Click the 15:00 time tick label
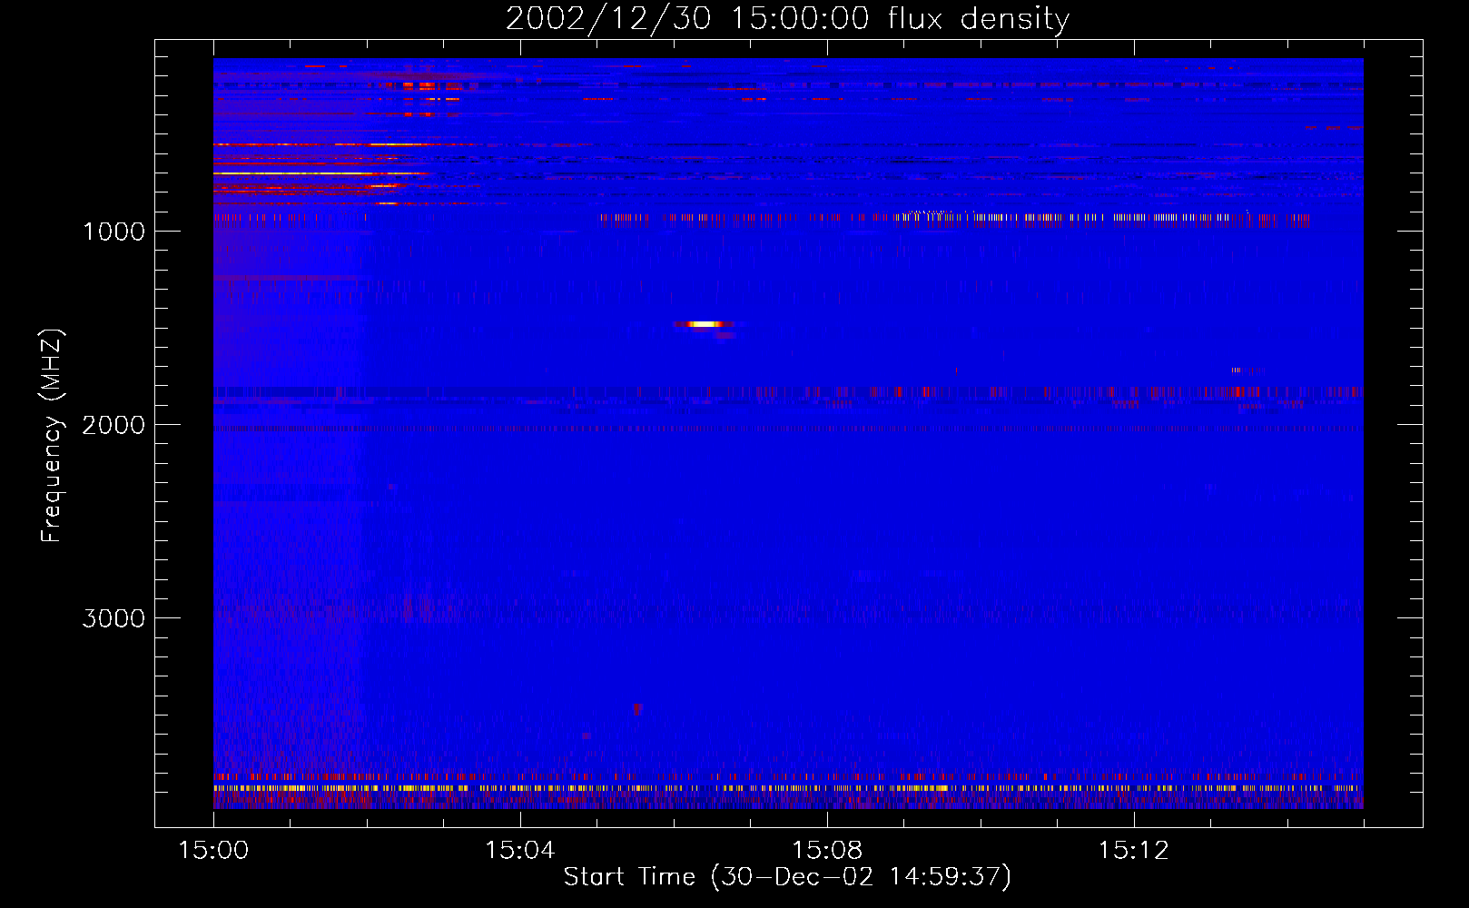Screen dimensions: 1469x908 (213, 851)
